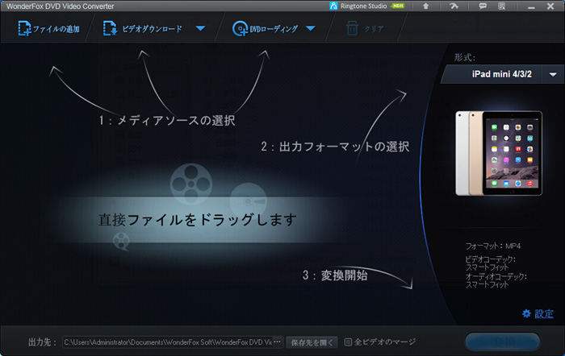Image resolution: width=565 pixels, height=356 pixels.
Task: Click the ビデオダウンロード button
Action: [143, 28]
